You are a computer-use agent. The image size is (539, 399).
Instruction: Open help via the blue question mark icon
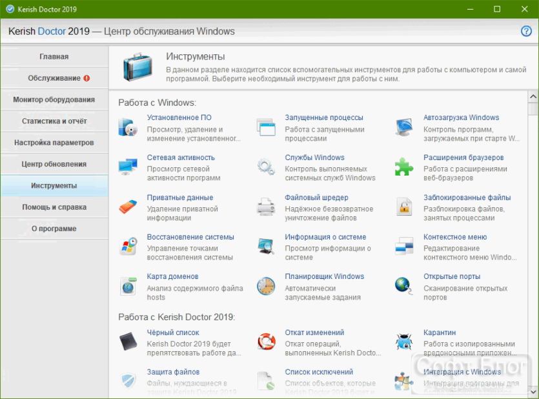click(526, 31)
